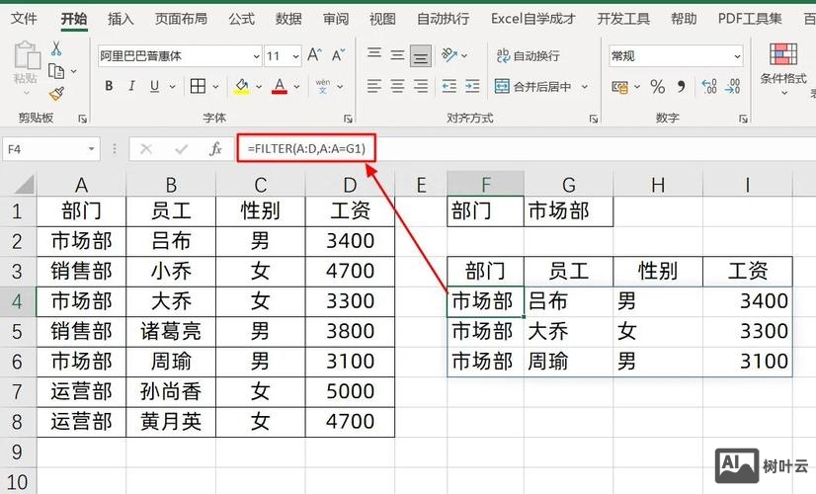Image resolution: width=816 pixels, height=494 pixels.
Task: Open clipboard group dialog launcher
Action: (82, 119)
